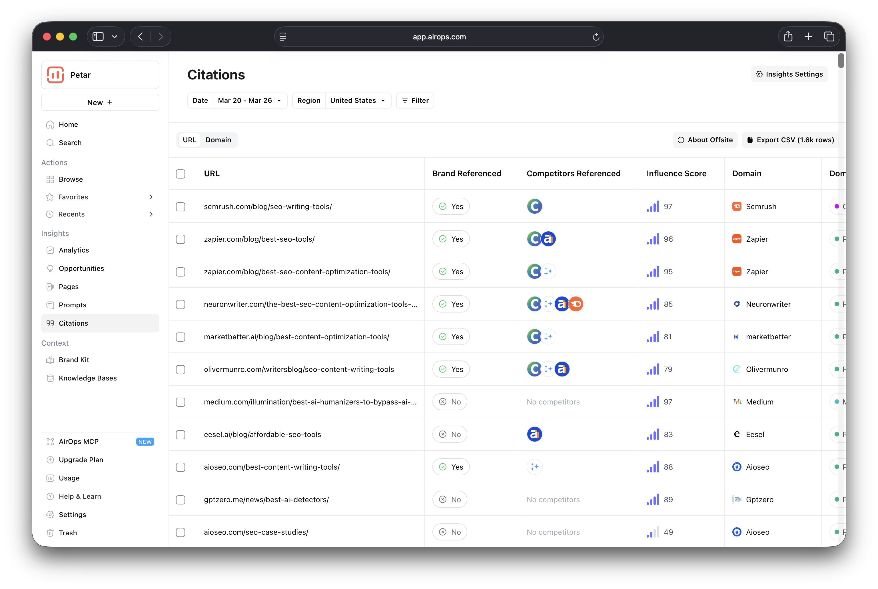Reload the page in the address bar
878x589 pixels.
click(x=596, y=37)
